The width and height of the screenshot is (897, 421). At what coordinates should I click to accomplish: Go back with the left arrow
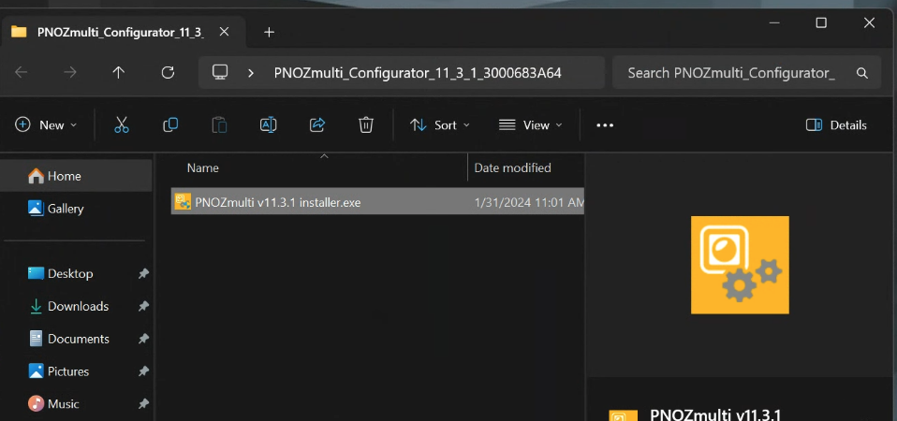click(x=22, y=73)
